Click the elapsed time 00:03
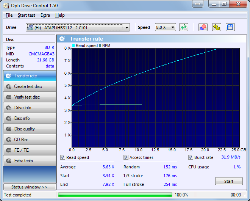The height and width of the screenshot is (201, 250). point(236,195)
